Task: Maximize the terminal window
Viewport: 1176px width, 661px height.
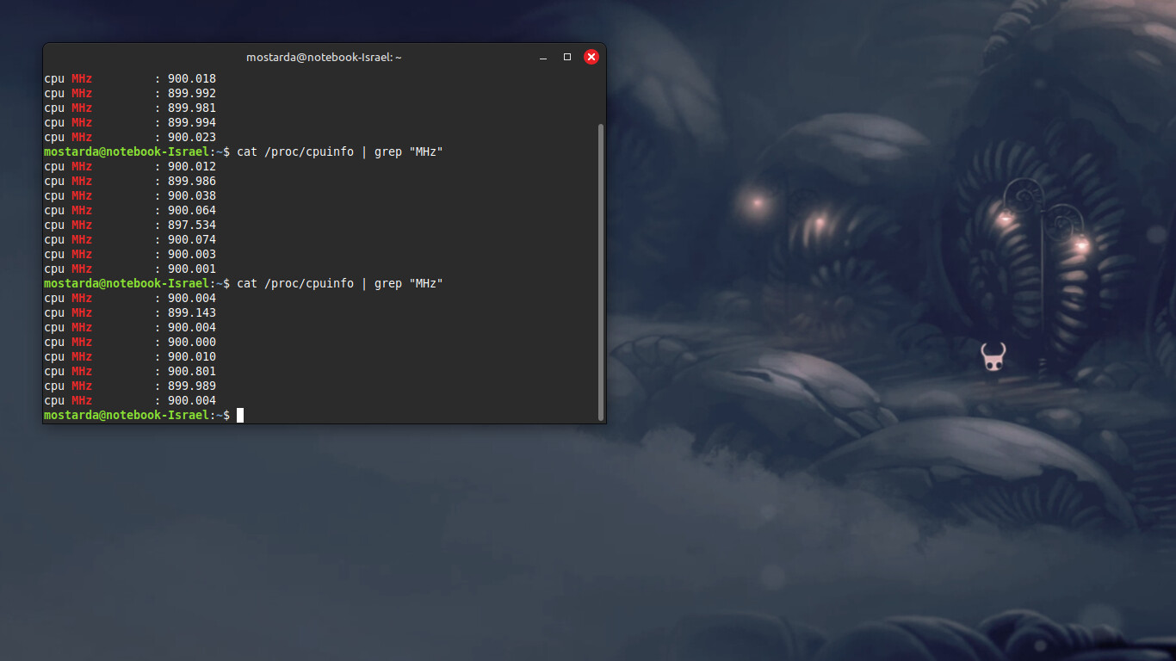Action: (567, 57)
